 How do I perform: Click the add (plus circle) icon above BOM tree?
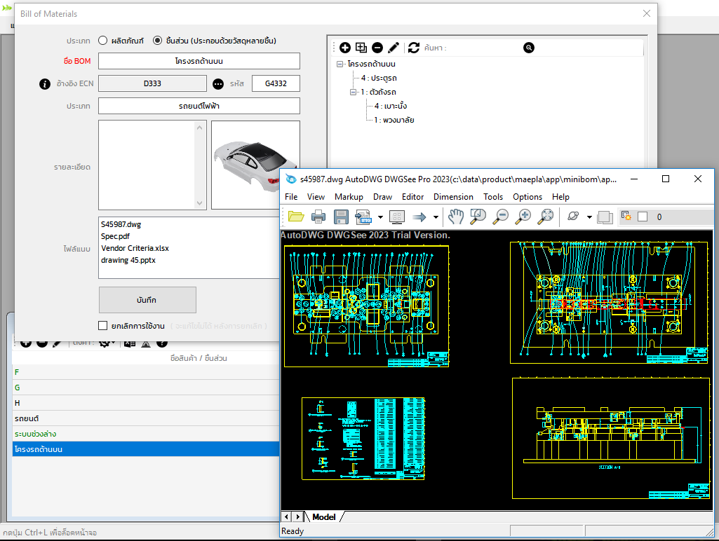pos(345,48)
